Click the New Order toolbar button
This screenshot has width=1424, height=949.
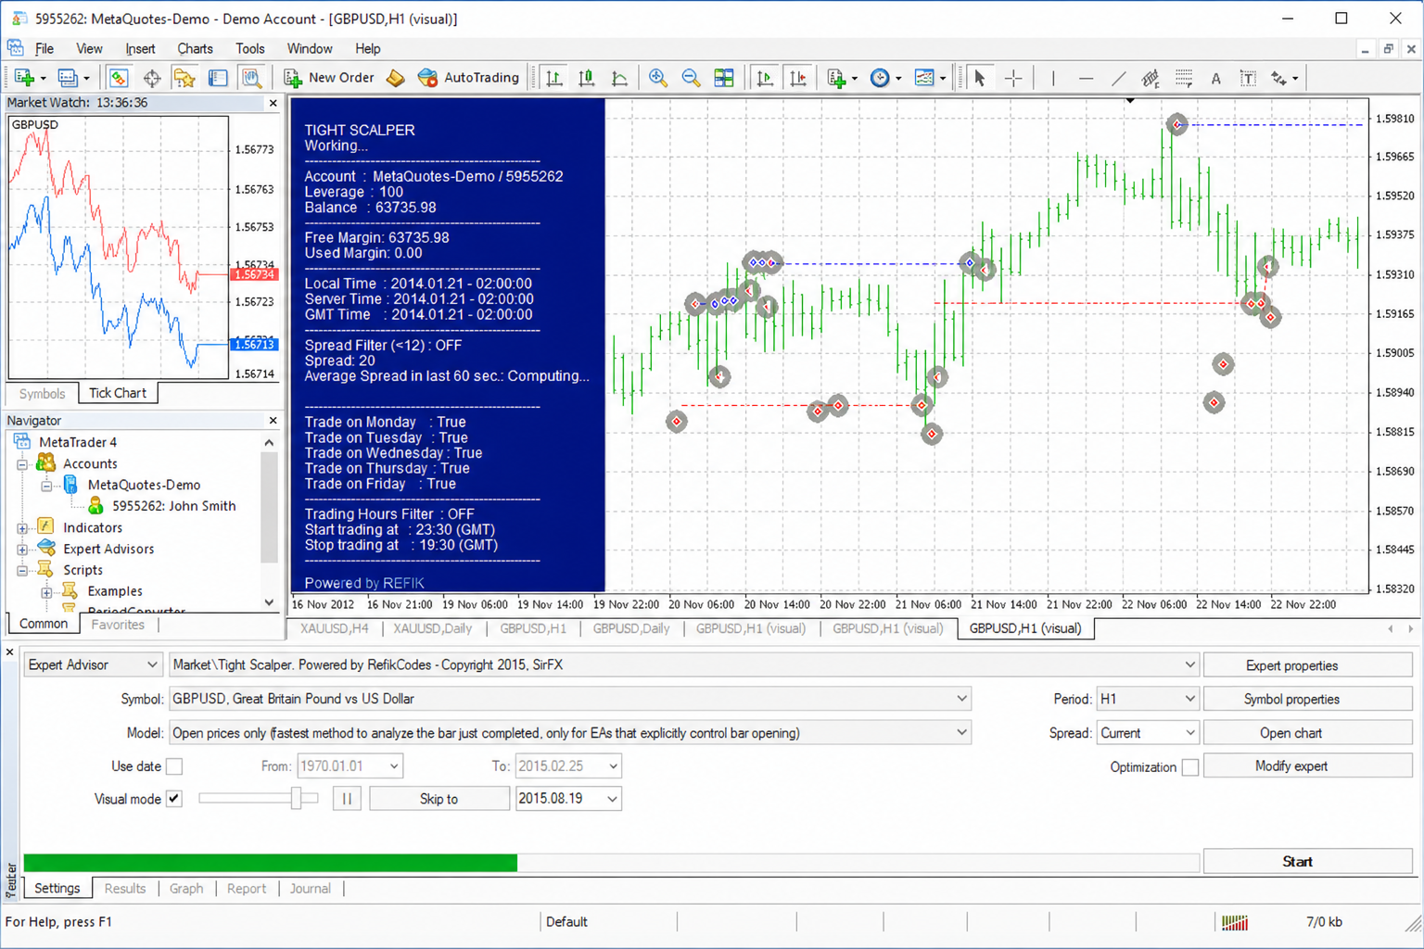tap(329, 78)
